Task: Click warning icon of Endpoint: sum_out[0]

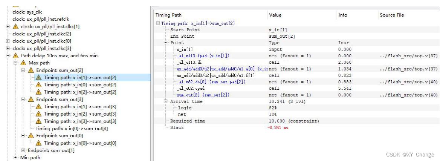Action: coord(31,136)
